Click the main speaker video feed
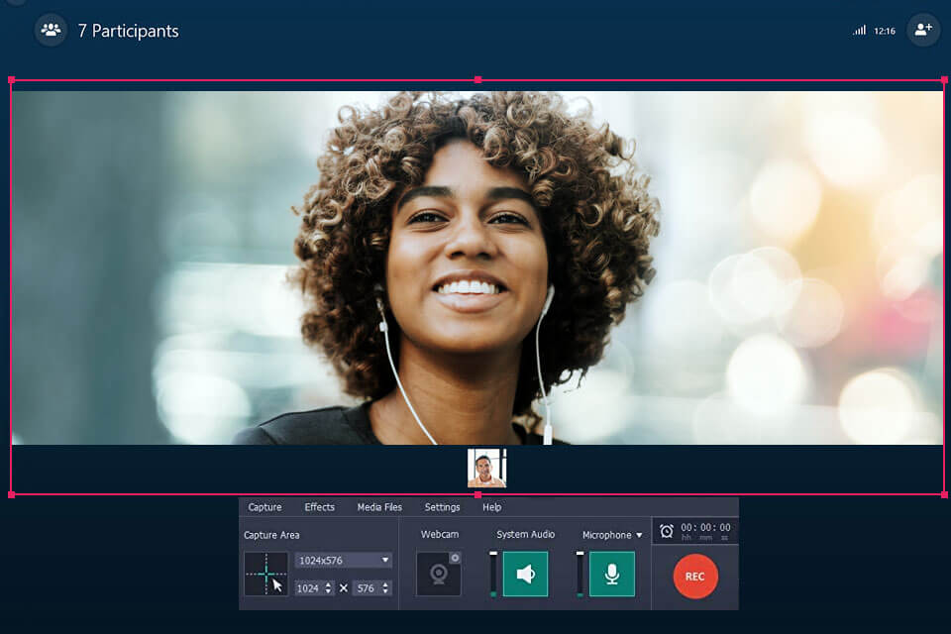The height and width of the screenshot is (634, 951). click(476, 267)
